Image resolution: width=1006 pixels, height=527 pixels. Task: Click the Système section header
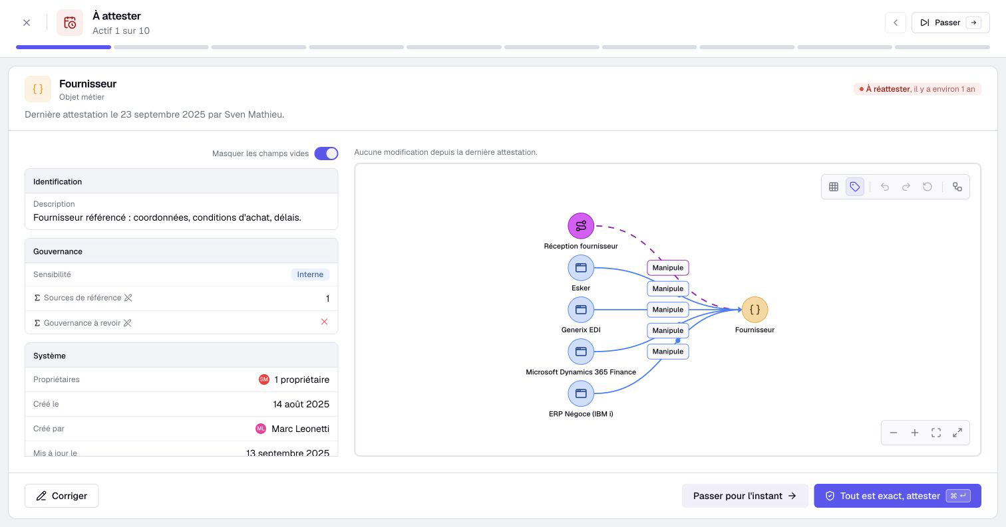[x=181, y=356]
